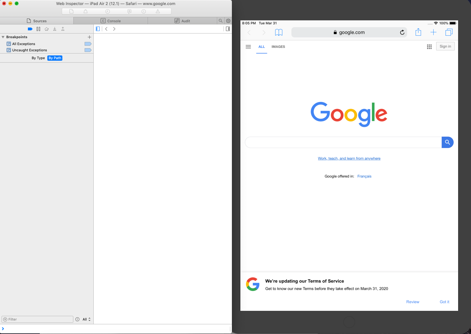The width and height of the screenshot is (471, 334).
Task: Click the errors circle-exclamation icon in dashboard
Action: click(144, 11)
